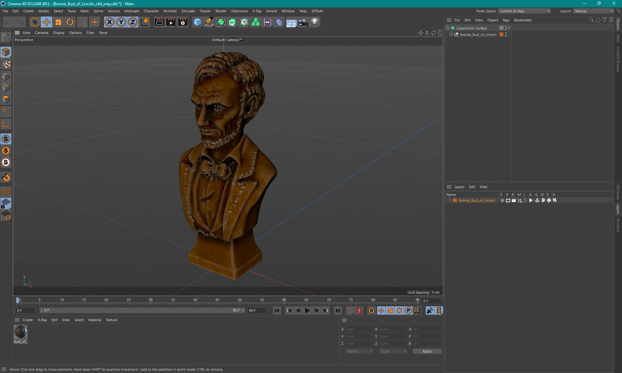
Task: Toggle X axis lock
Action: pos(109,22)
